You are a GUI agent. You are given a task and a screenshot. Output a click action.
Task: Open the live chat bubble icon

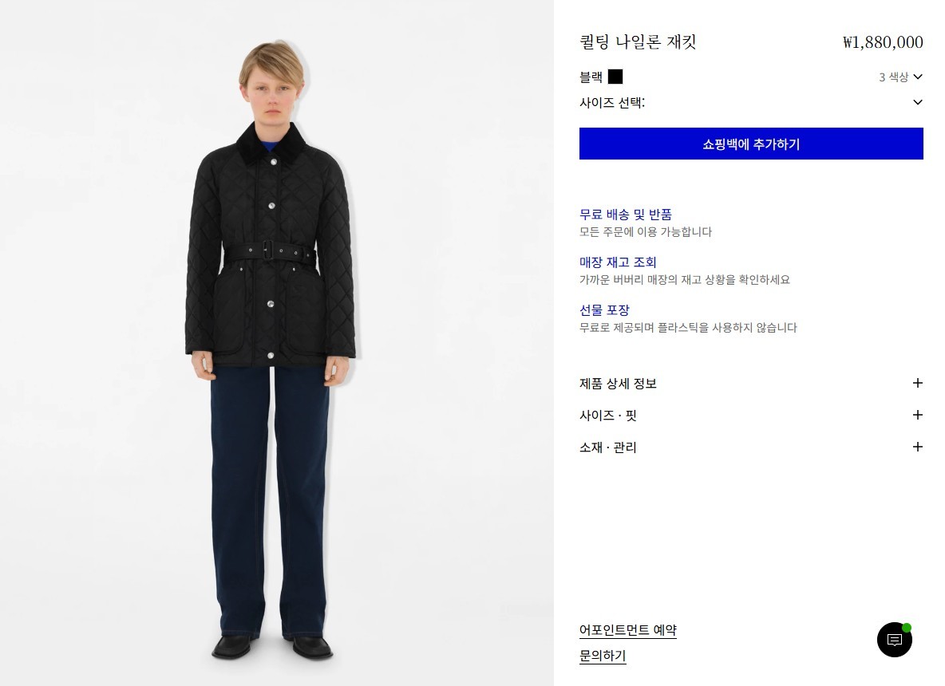[x=895, y=640]
